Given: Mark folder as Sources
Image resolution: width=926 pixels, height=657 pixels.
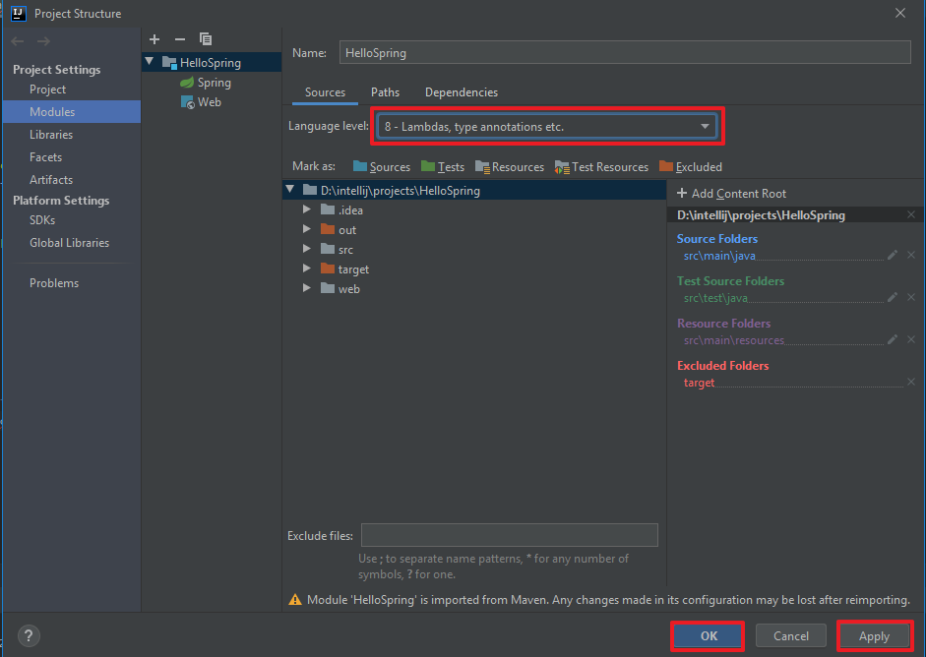Looking at the screenshot, I should pyautogui.click(x=382, y=167).
